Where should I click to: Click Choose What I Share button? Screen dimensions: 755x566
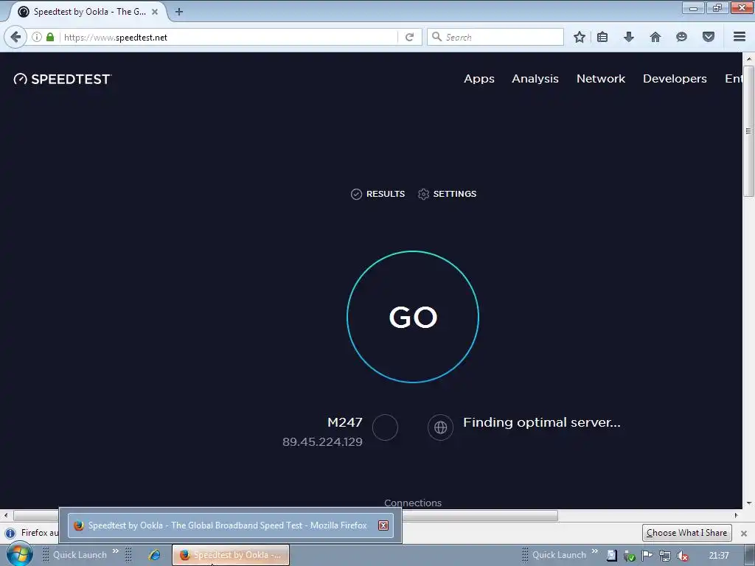[686, 533]
